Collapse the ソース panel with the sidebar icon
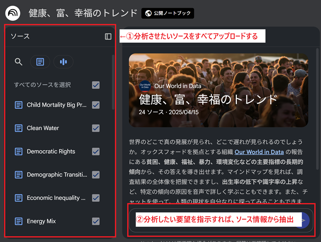Image resolution: width=321 pixels, height=242 pixels. tap(108, 36)
